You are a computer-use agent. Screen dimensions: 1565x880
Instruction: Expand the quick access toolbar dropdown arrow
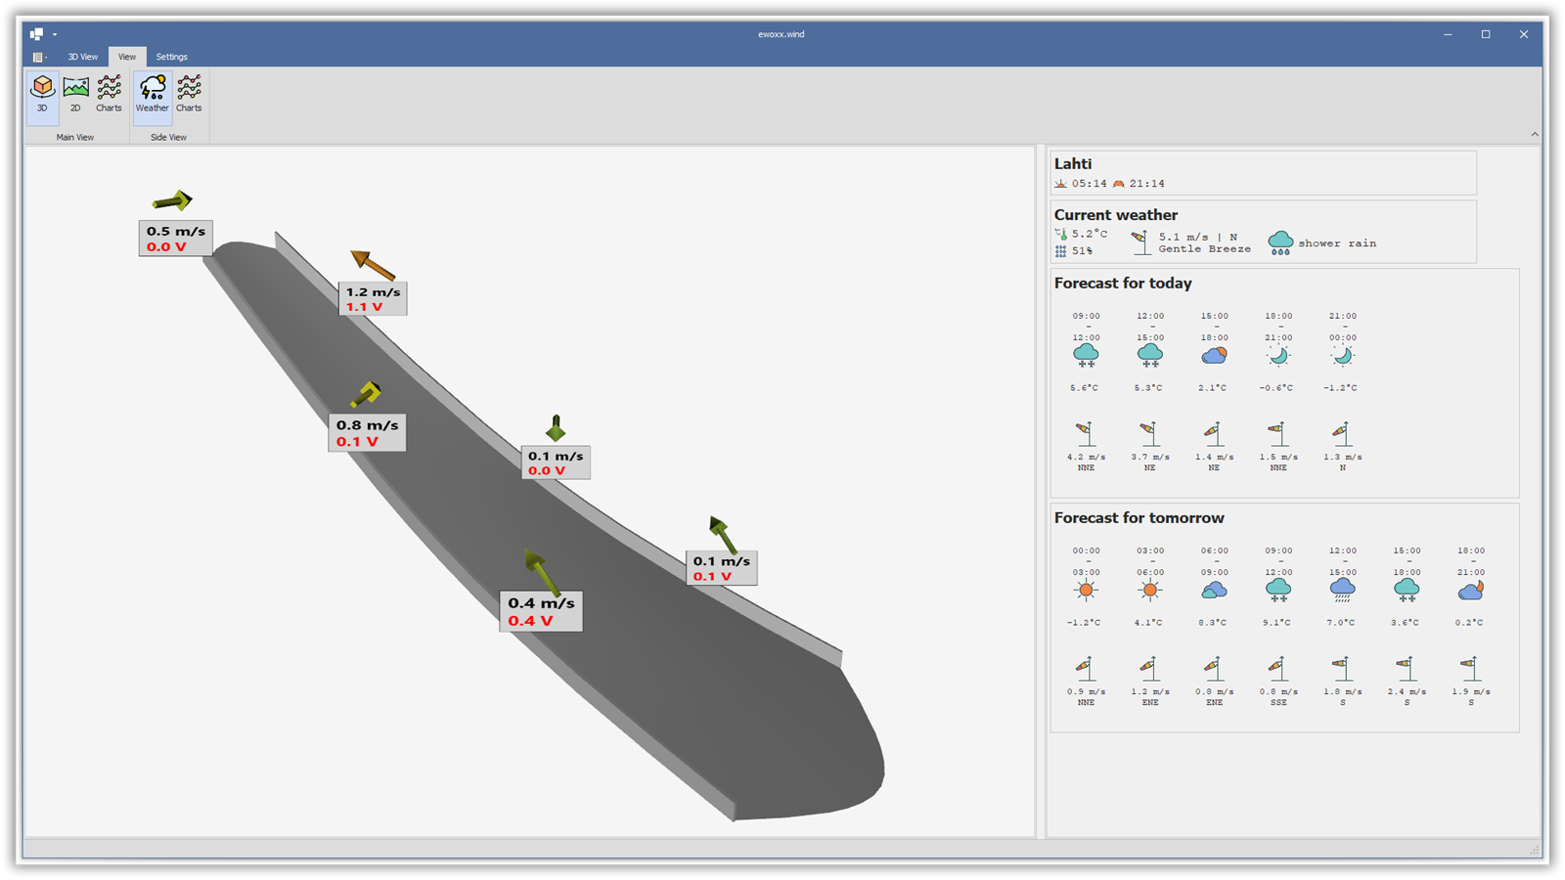[x=55, y=34]
